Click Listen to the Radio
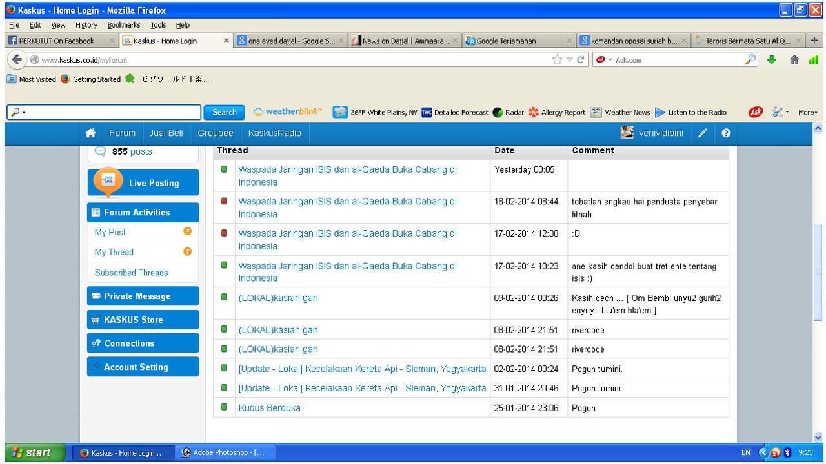The image size is (826, 464). click(x=690, y=112)
